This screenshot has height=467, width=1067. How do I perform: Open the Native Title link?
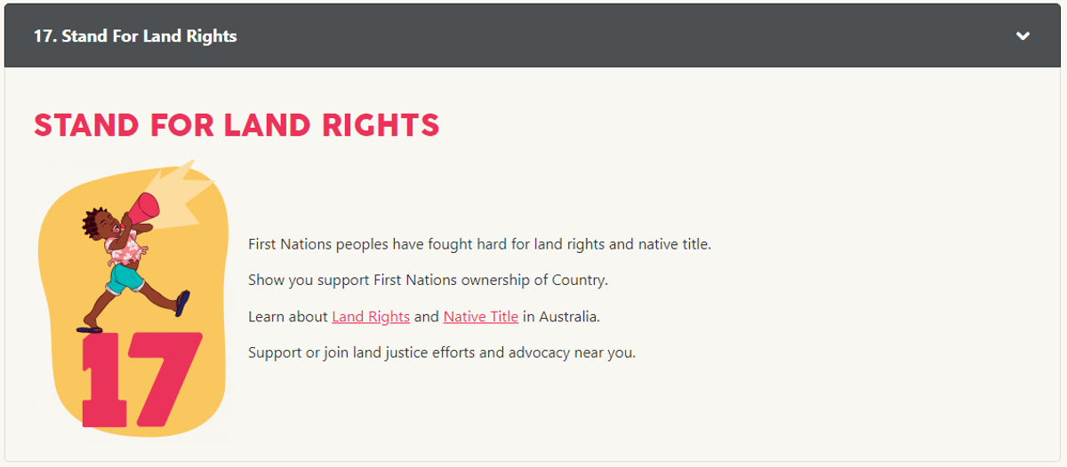pos(481,316)
